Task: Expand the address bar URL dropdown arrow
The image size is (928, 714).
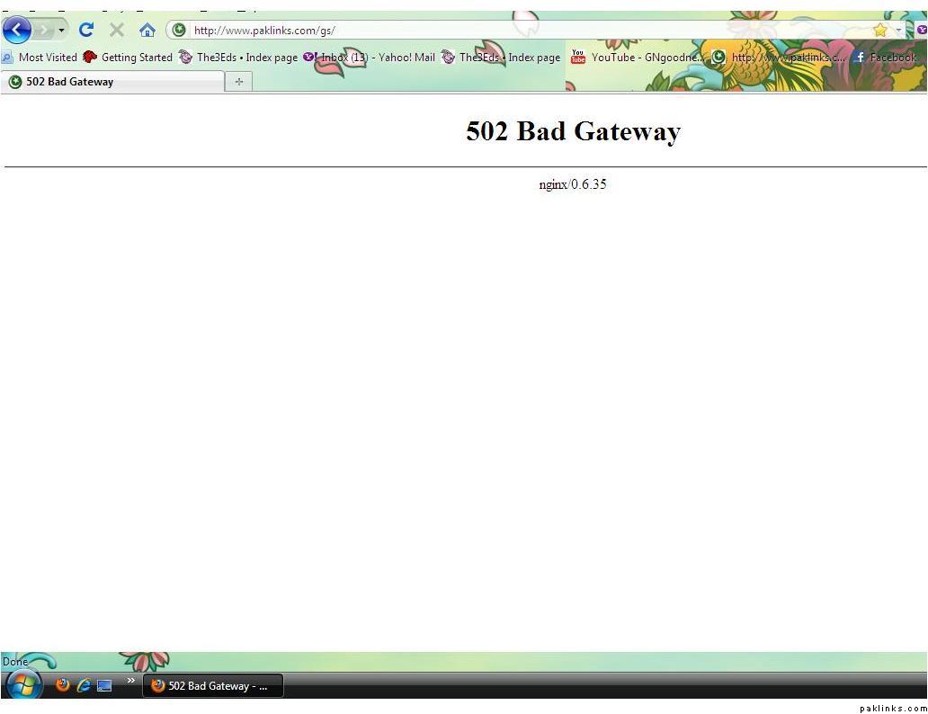Action: (898, 30)
